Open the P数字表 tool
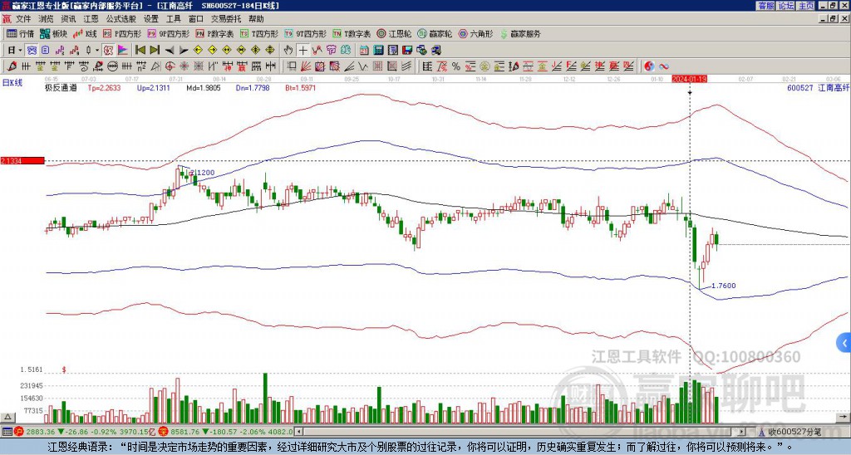Image resolution: width=851 pixels, height=455 pixels. point(214,33)
